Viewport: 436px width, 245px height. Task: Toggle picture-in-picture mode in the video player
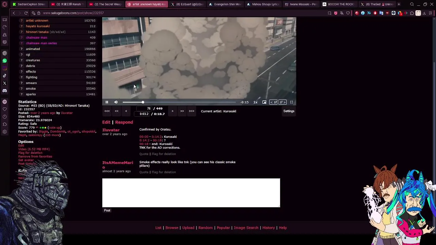pyautogui.click(x=264, y=102)
